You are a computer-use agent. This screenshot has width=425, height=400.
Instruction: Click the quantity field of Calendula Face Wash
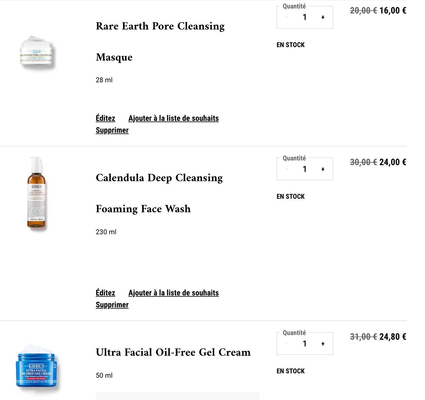[x=304, y=169]
